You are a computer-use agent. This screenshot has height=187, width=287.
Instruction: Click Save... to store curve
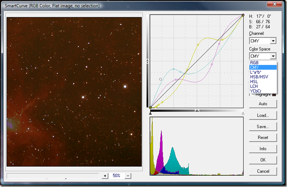tap(263, 126)
